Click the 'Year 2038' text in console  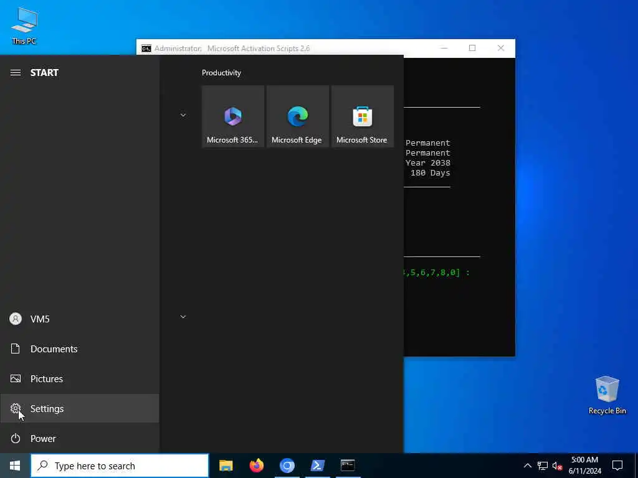click(x=427, y=163)
